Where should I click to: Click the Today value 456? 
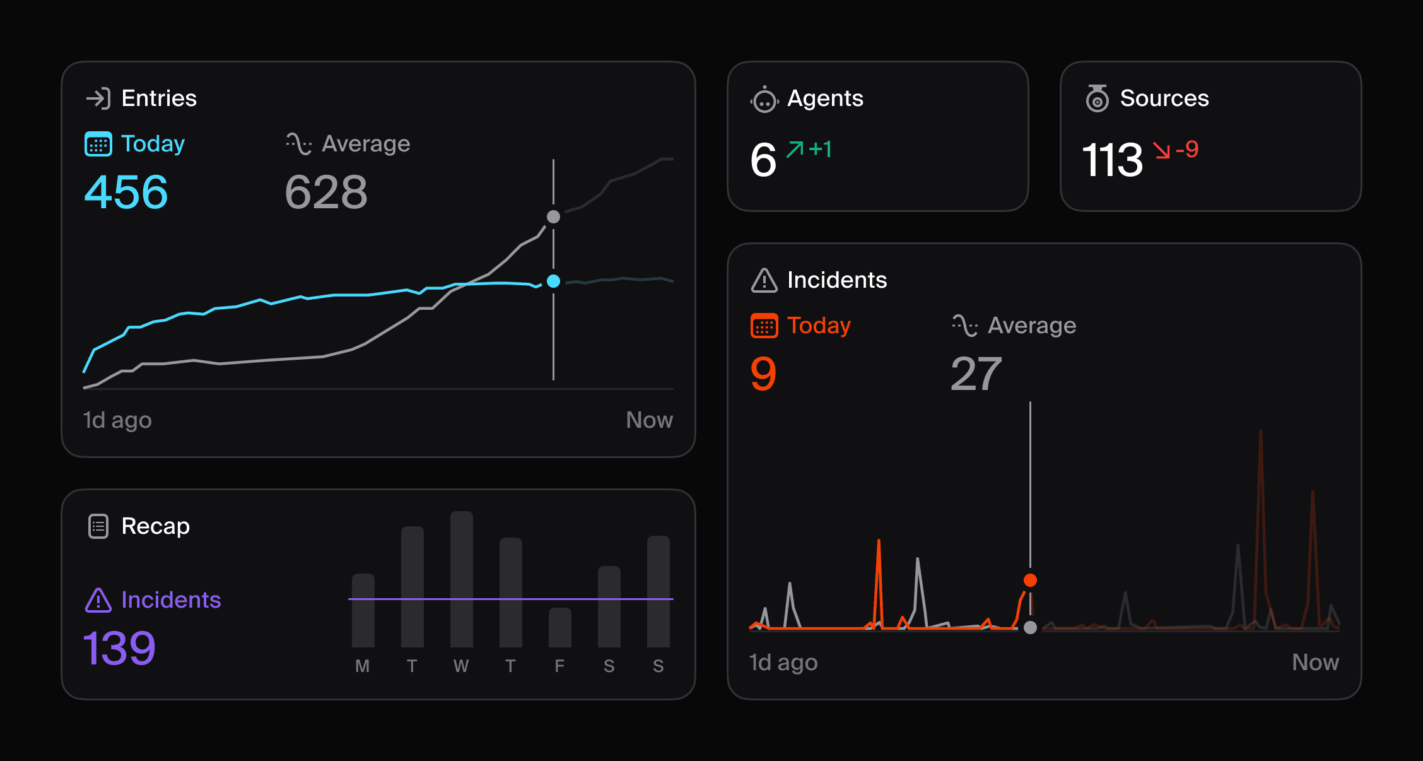pos(126,192)
